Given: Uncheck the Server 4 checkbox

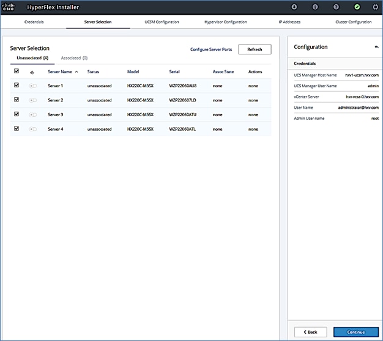Looking at the screenshot, I should [17, 128].
